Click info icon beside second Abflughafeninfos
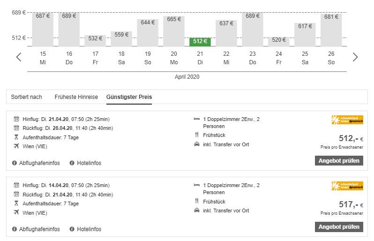Screen dimensions: 374x241 pos(15,229)
